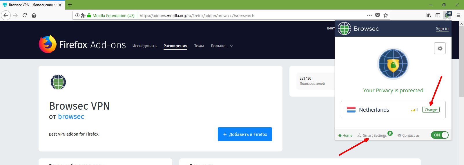Screen dimensions: 464x165
Task: Click the Browsec VPN addon globe icon
Action: [x=58, y=82]
